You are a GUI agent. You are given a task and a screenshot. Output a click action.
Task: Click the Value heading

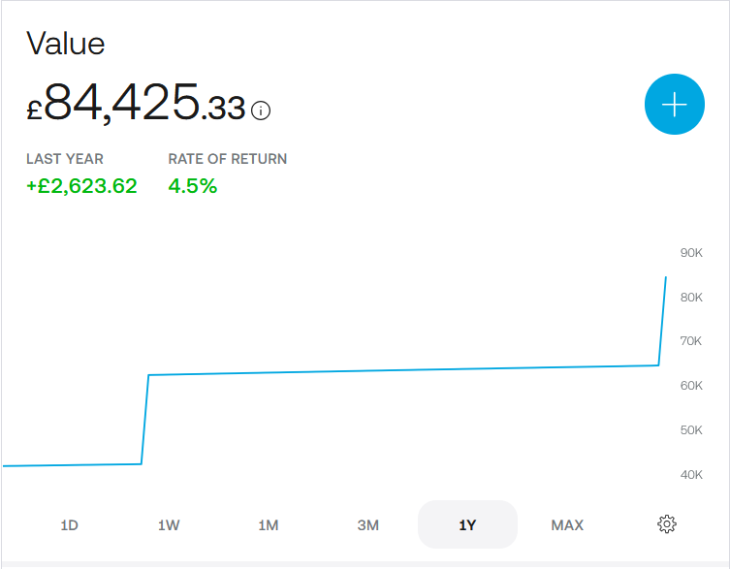65,44
